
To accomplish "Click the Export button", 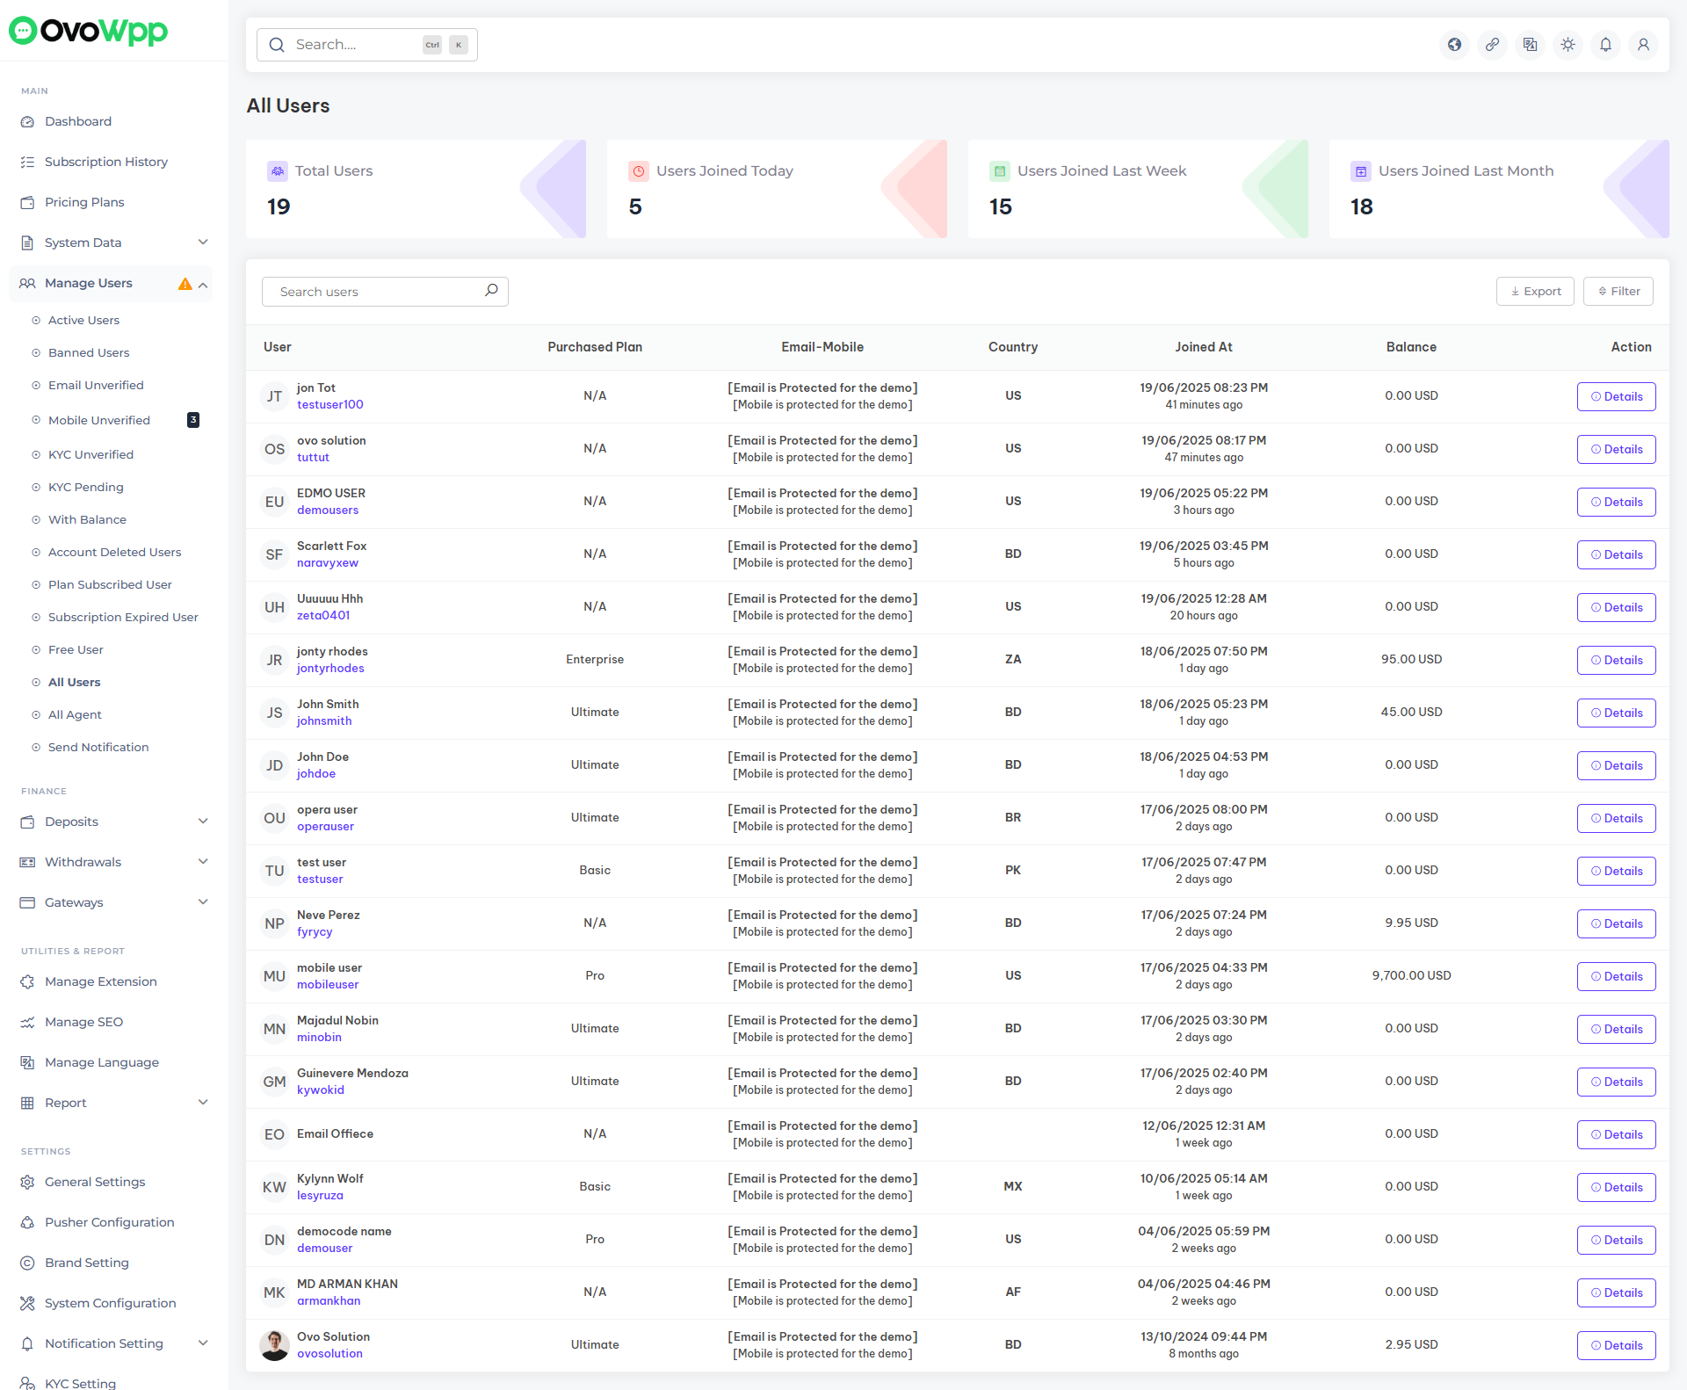I will [x=1535, y=292].
